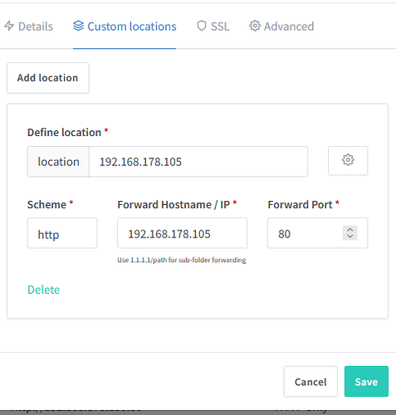
Task: Click the 'Define location' label
Action: coord(64,132)
